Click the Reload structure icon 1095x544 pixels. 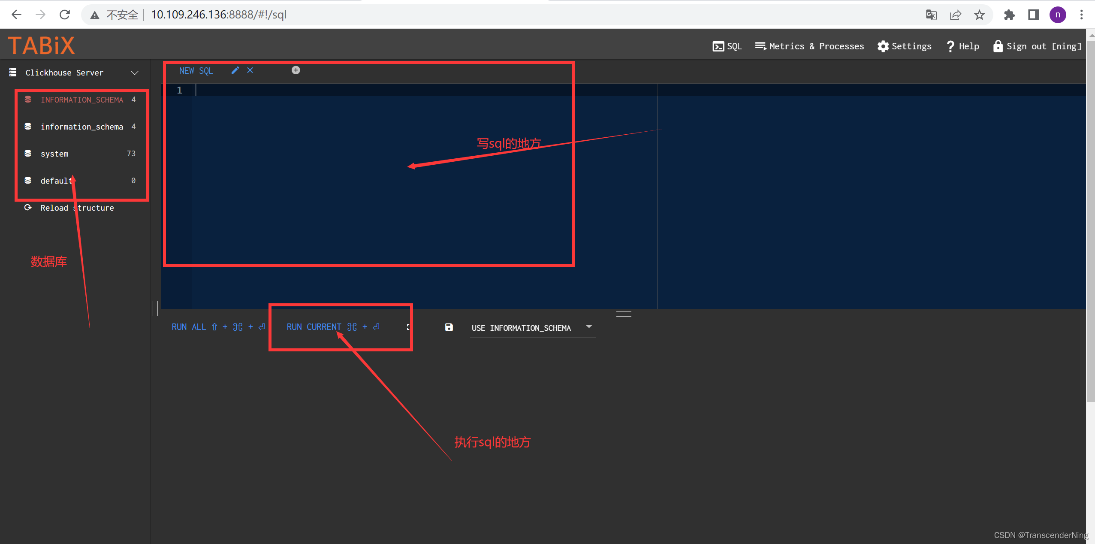pyautogui.click(x=28, y=208)
